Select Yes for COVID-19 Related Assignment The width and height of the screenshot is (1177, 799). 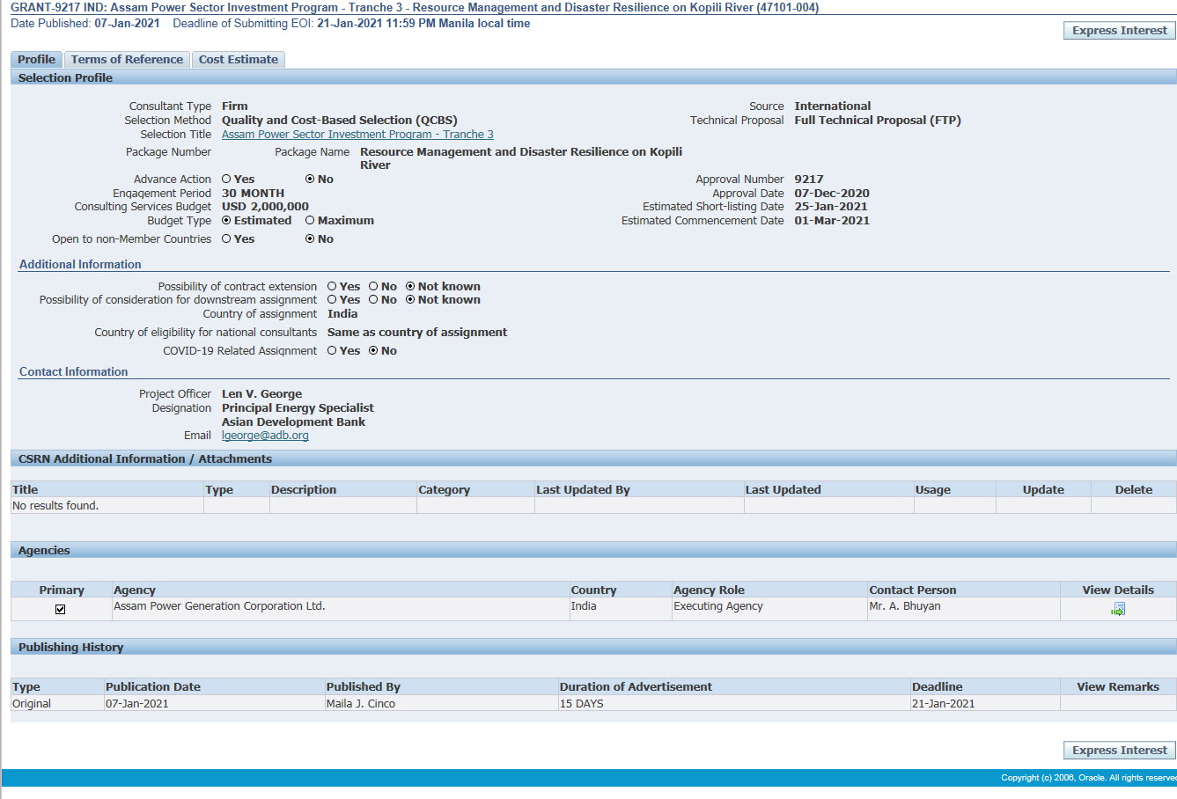coord(332,350)
